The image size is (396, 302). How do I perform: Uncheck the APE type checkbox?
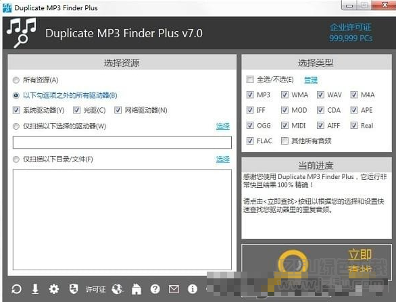point(354,110)
